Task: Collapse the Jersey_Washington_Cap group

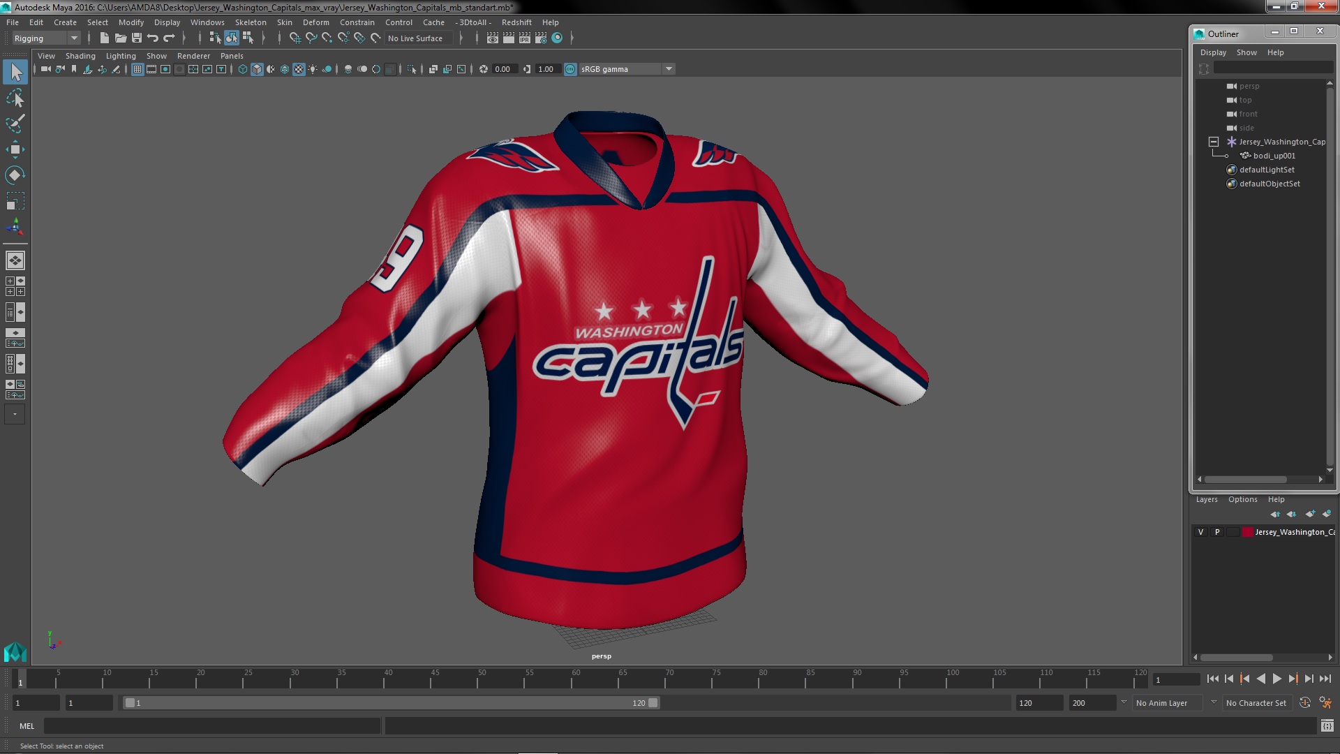Action: click(x=1214, y=142)
